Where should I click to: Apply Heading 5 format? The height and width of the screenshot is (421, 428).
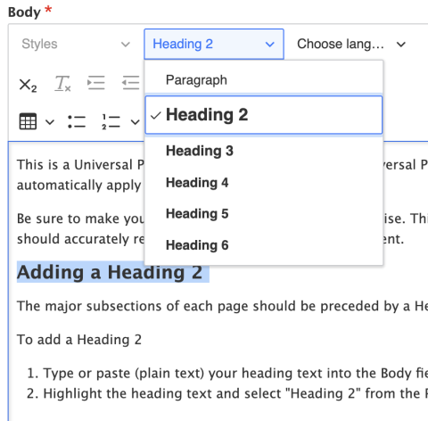[264, 214]
